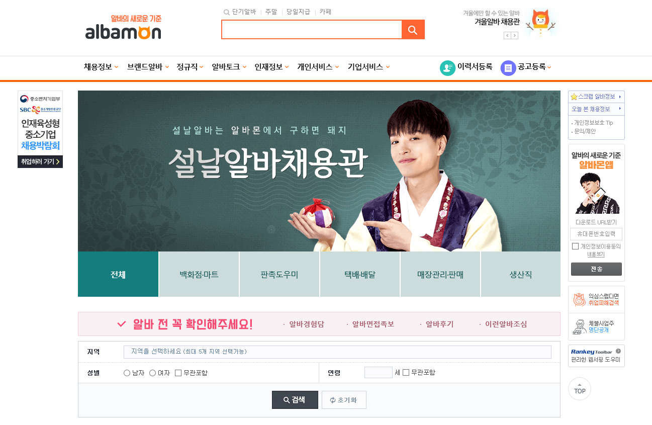Screen dimensions: 652x425
Task: Click the 지역 selection input field
Action: [337, 352]
